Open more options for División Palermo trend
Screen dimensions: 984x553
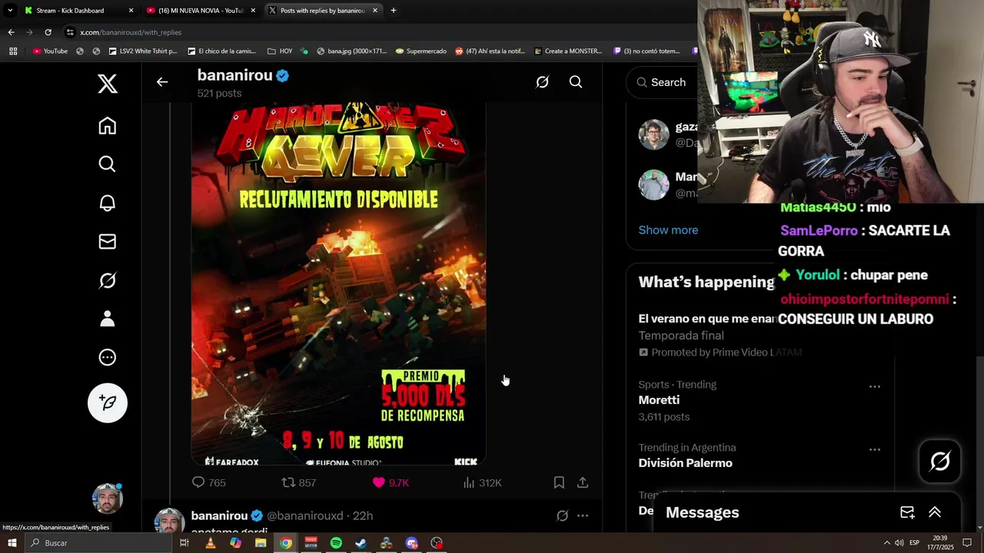[875, 450]
